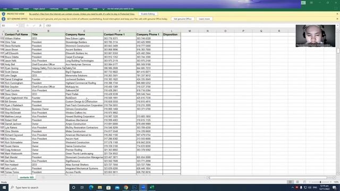Click the formula bar cancel X icon
340x191 pixels.
(x=28, y=25)
